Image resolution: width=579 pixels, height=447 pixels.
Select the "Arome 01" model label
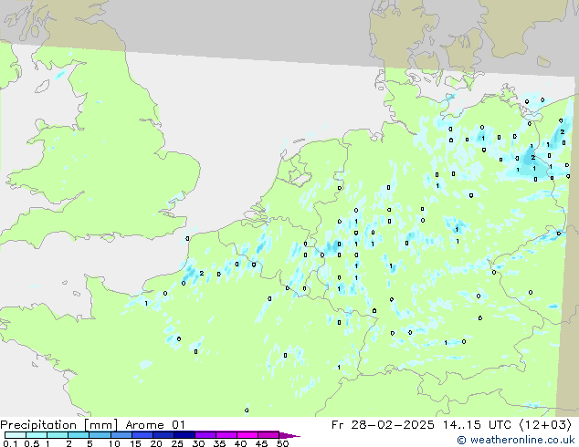pyautogui.click(x=155, y=425)
